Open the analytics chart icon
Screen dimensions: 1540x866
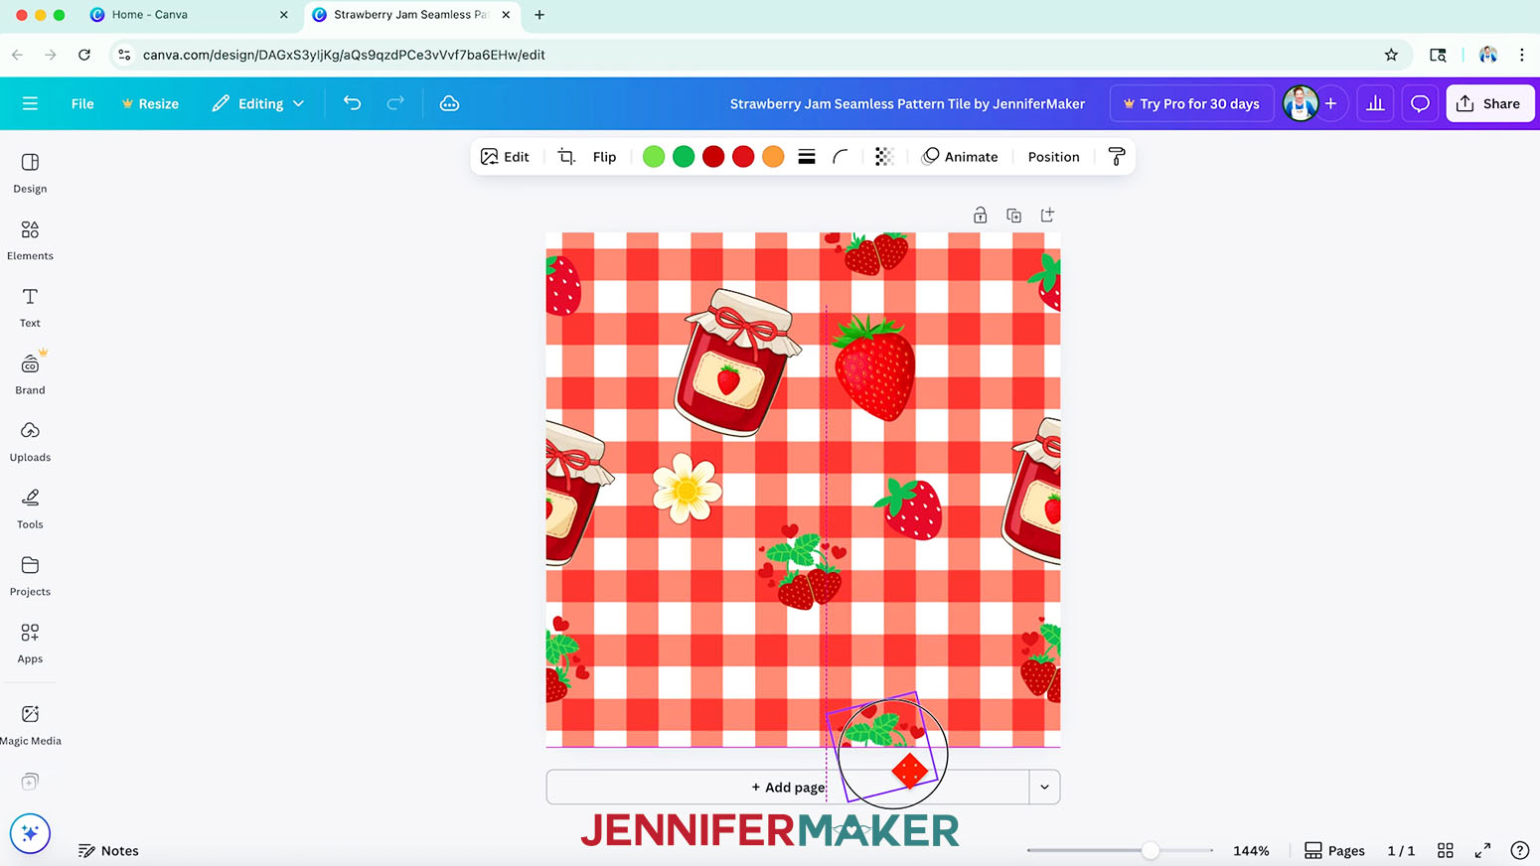click(1375, 103)
